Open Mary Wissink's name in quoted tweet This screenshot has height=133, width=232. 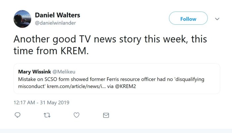coord(34,72)
